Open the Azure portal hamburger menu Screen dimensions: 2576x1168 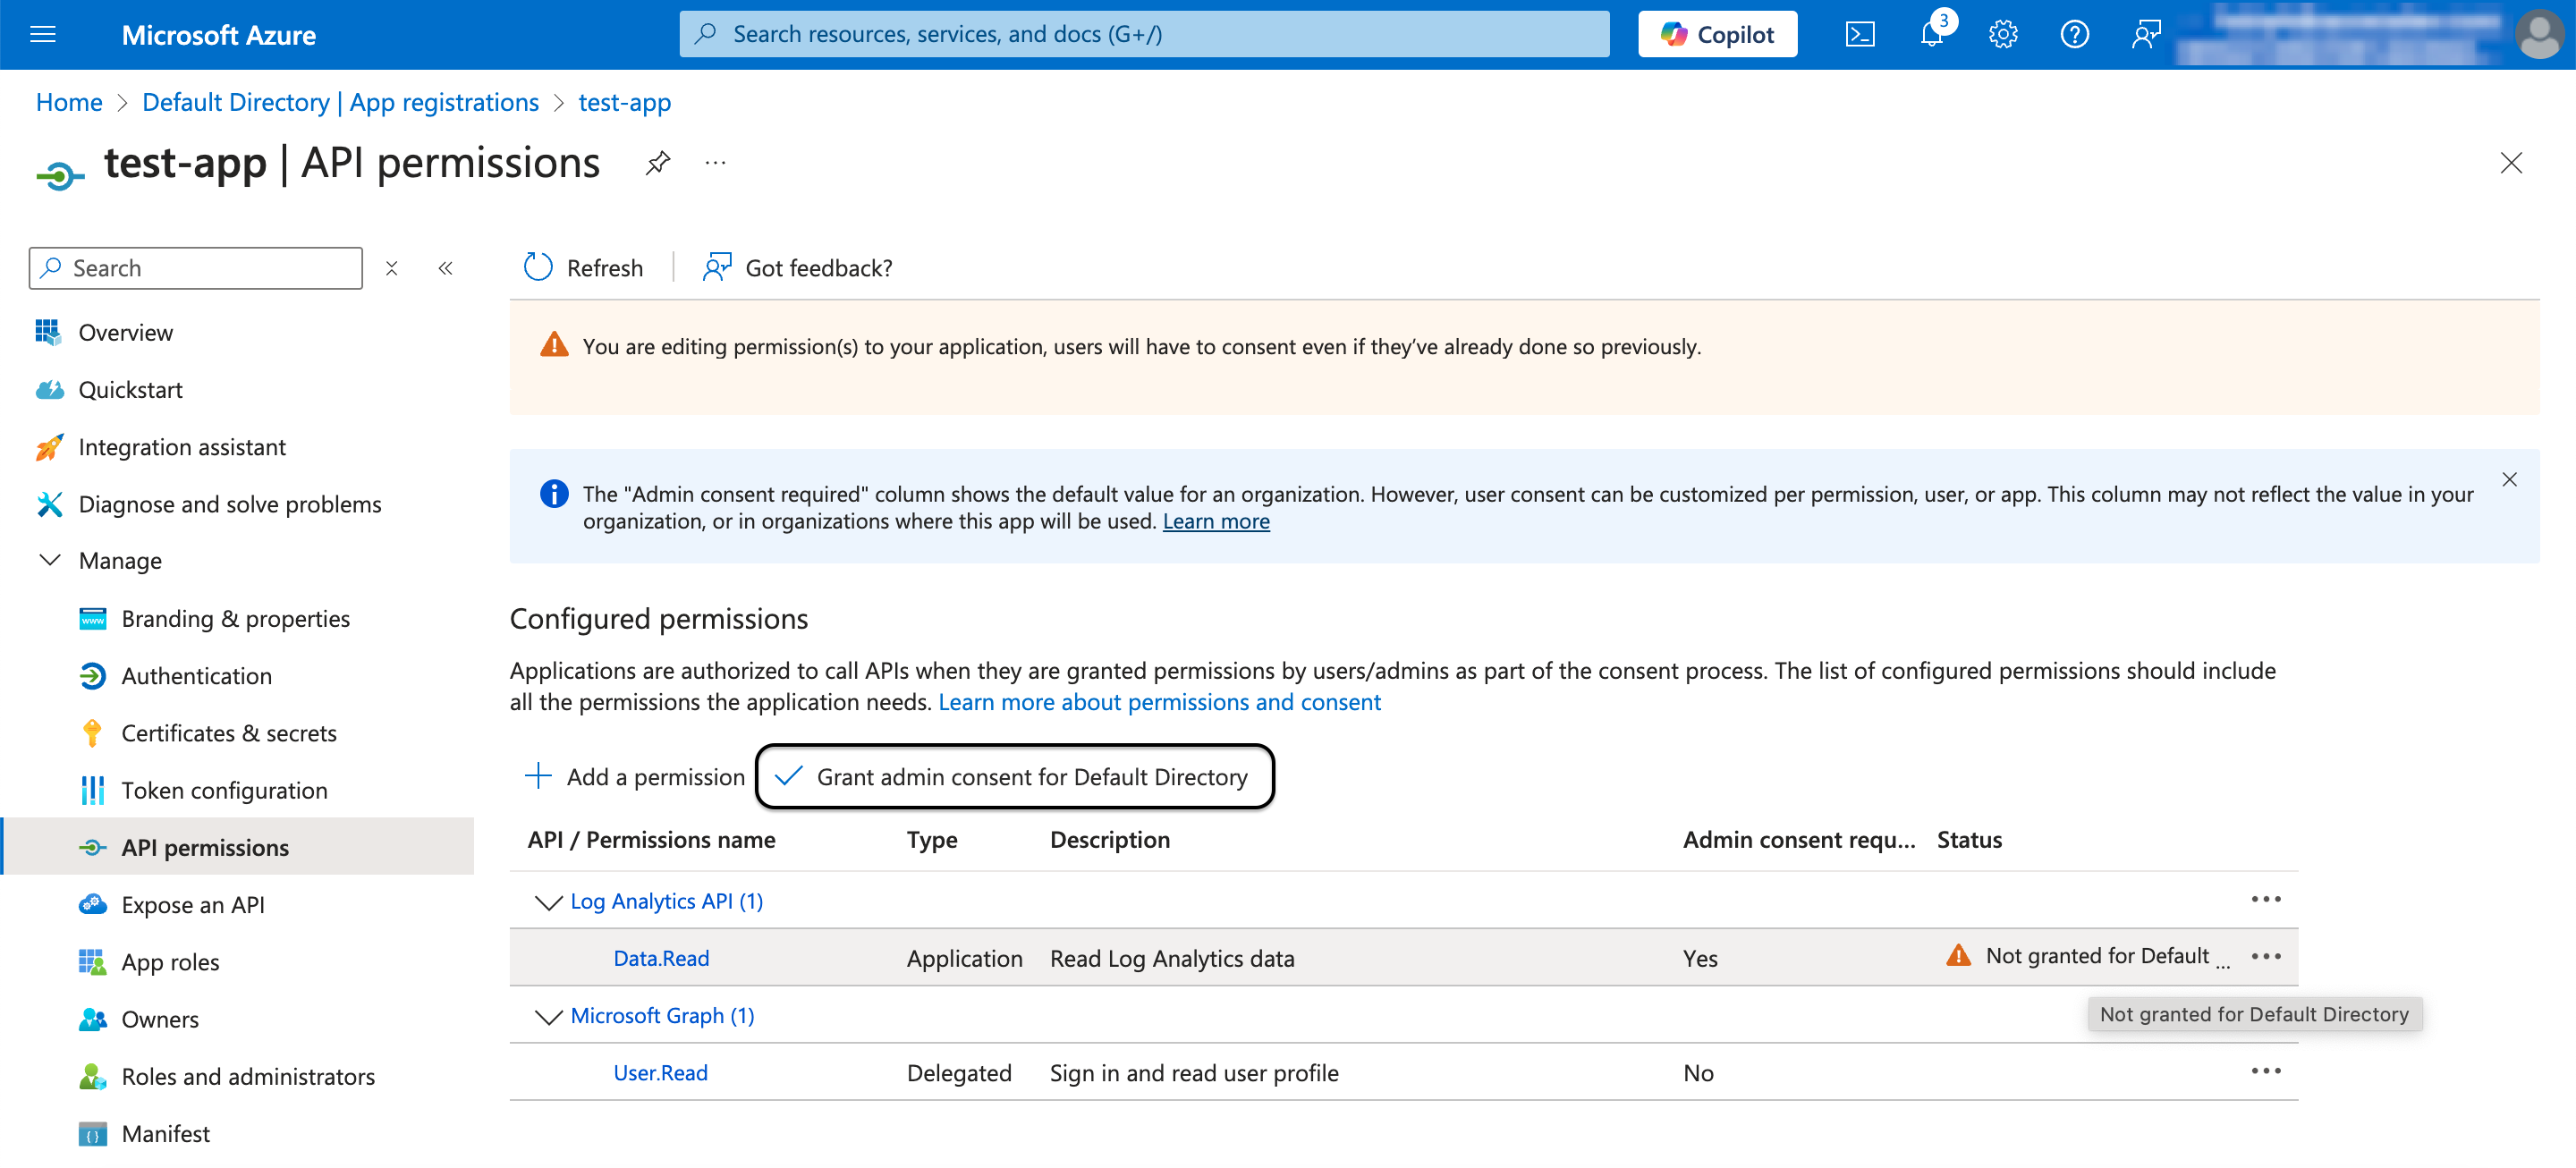pos(43,35)
